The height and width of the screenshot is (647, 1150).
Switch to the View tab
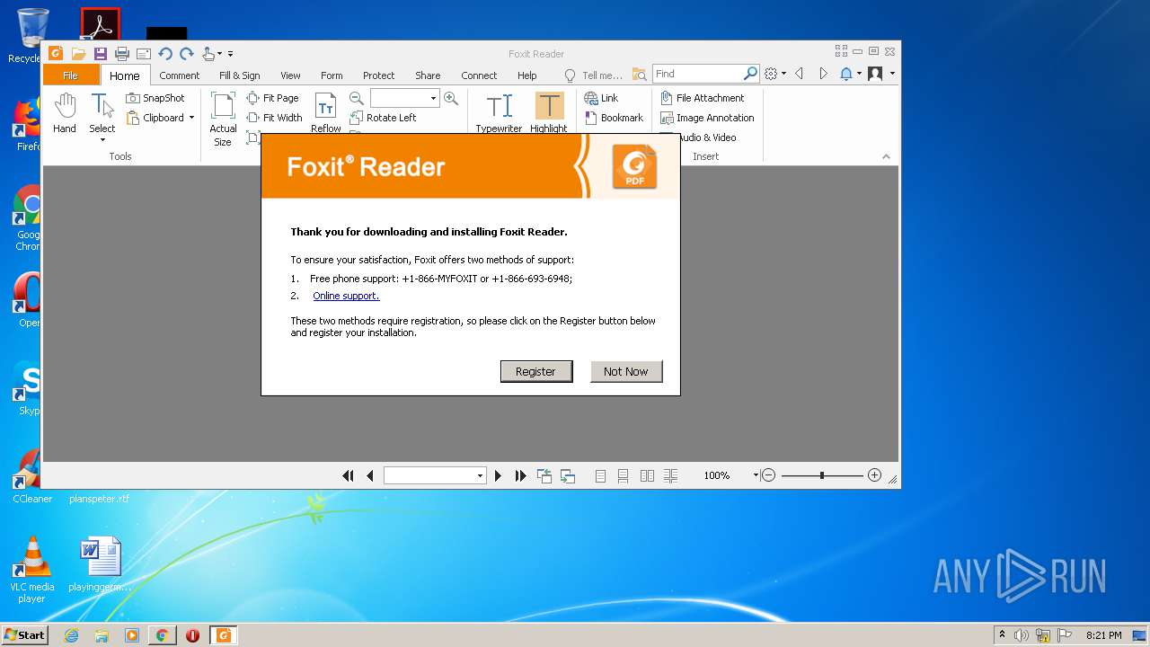(290, 75)
